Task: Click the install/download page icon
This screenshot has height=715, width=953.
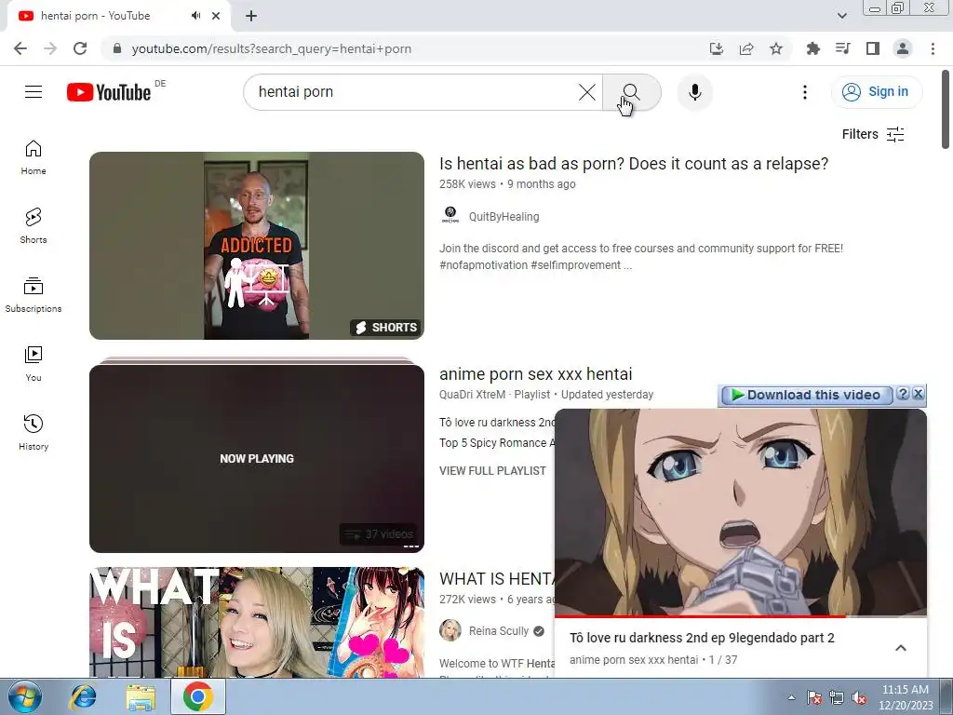Action: 717,48
